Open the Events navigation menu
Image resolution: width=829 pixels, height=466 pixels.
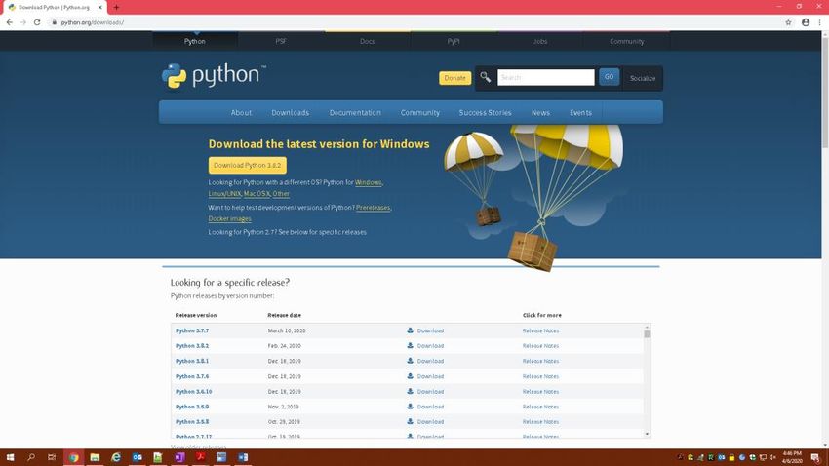580,112
